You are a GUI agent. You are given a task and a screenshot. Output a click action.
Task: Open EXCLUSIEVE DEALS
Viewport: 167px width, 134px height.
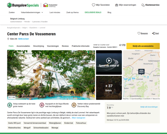point(93,12)
